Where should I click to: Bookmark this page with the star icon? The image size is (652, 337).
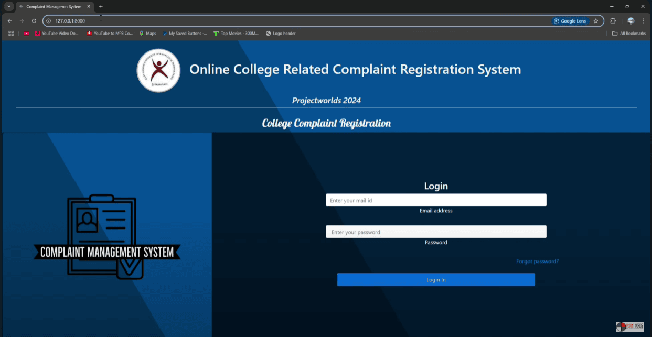tap(596, 21)
